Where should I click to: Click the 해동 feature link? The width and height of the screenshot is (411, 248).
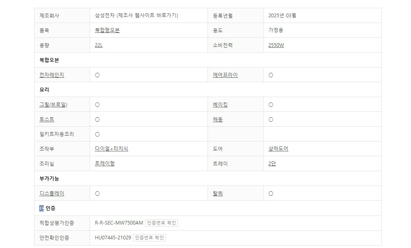tap(217, 119)
